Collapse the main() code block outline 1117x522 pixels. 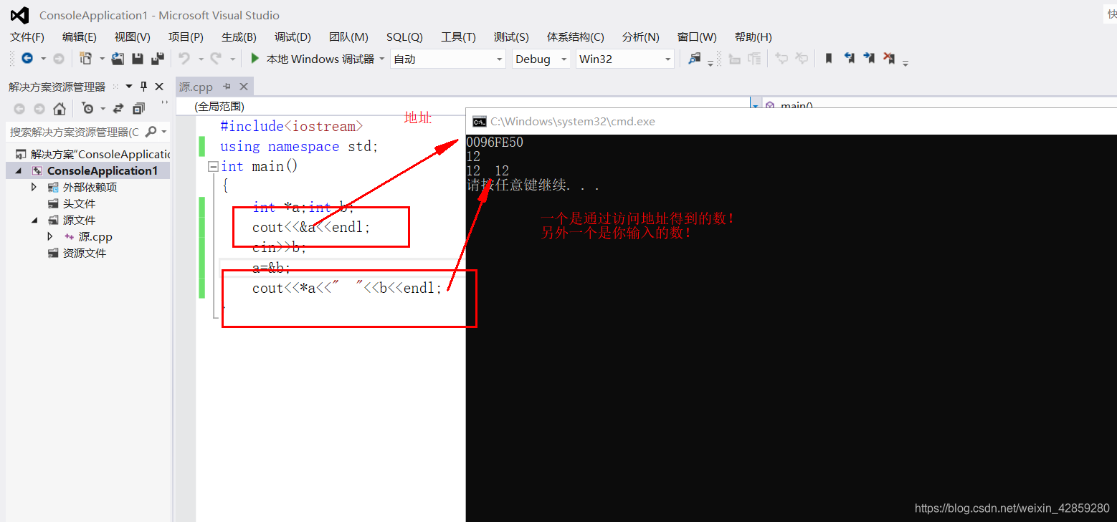click(x=212, y=166)
